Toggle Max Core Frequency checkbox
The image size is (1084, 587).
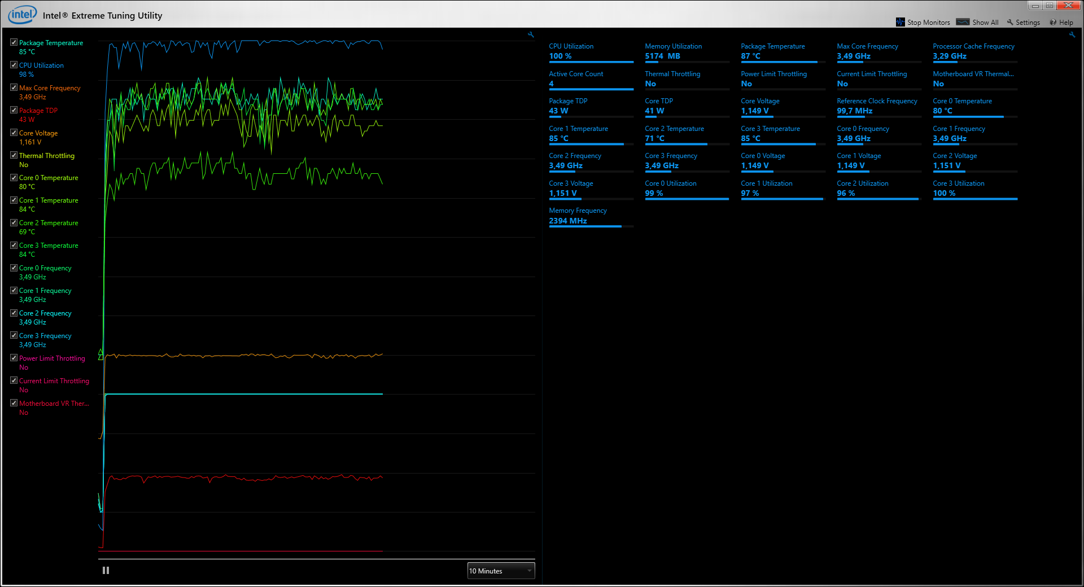pyautogui.click(x=14, y=87)
